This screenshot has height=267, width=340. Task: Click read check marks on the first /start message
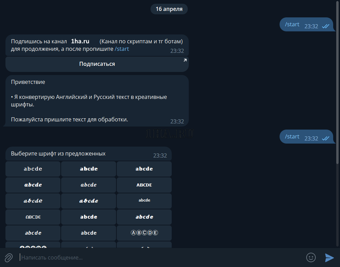click(325, 26)
